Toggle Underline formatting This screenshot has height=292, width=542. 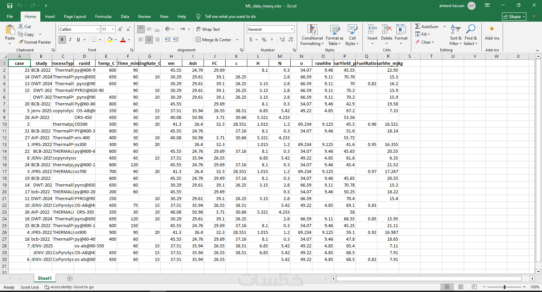point(78,40)
